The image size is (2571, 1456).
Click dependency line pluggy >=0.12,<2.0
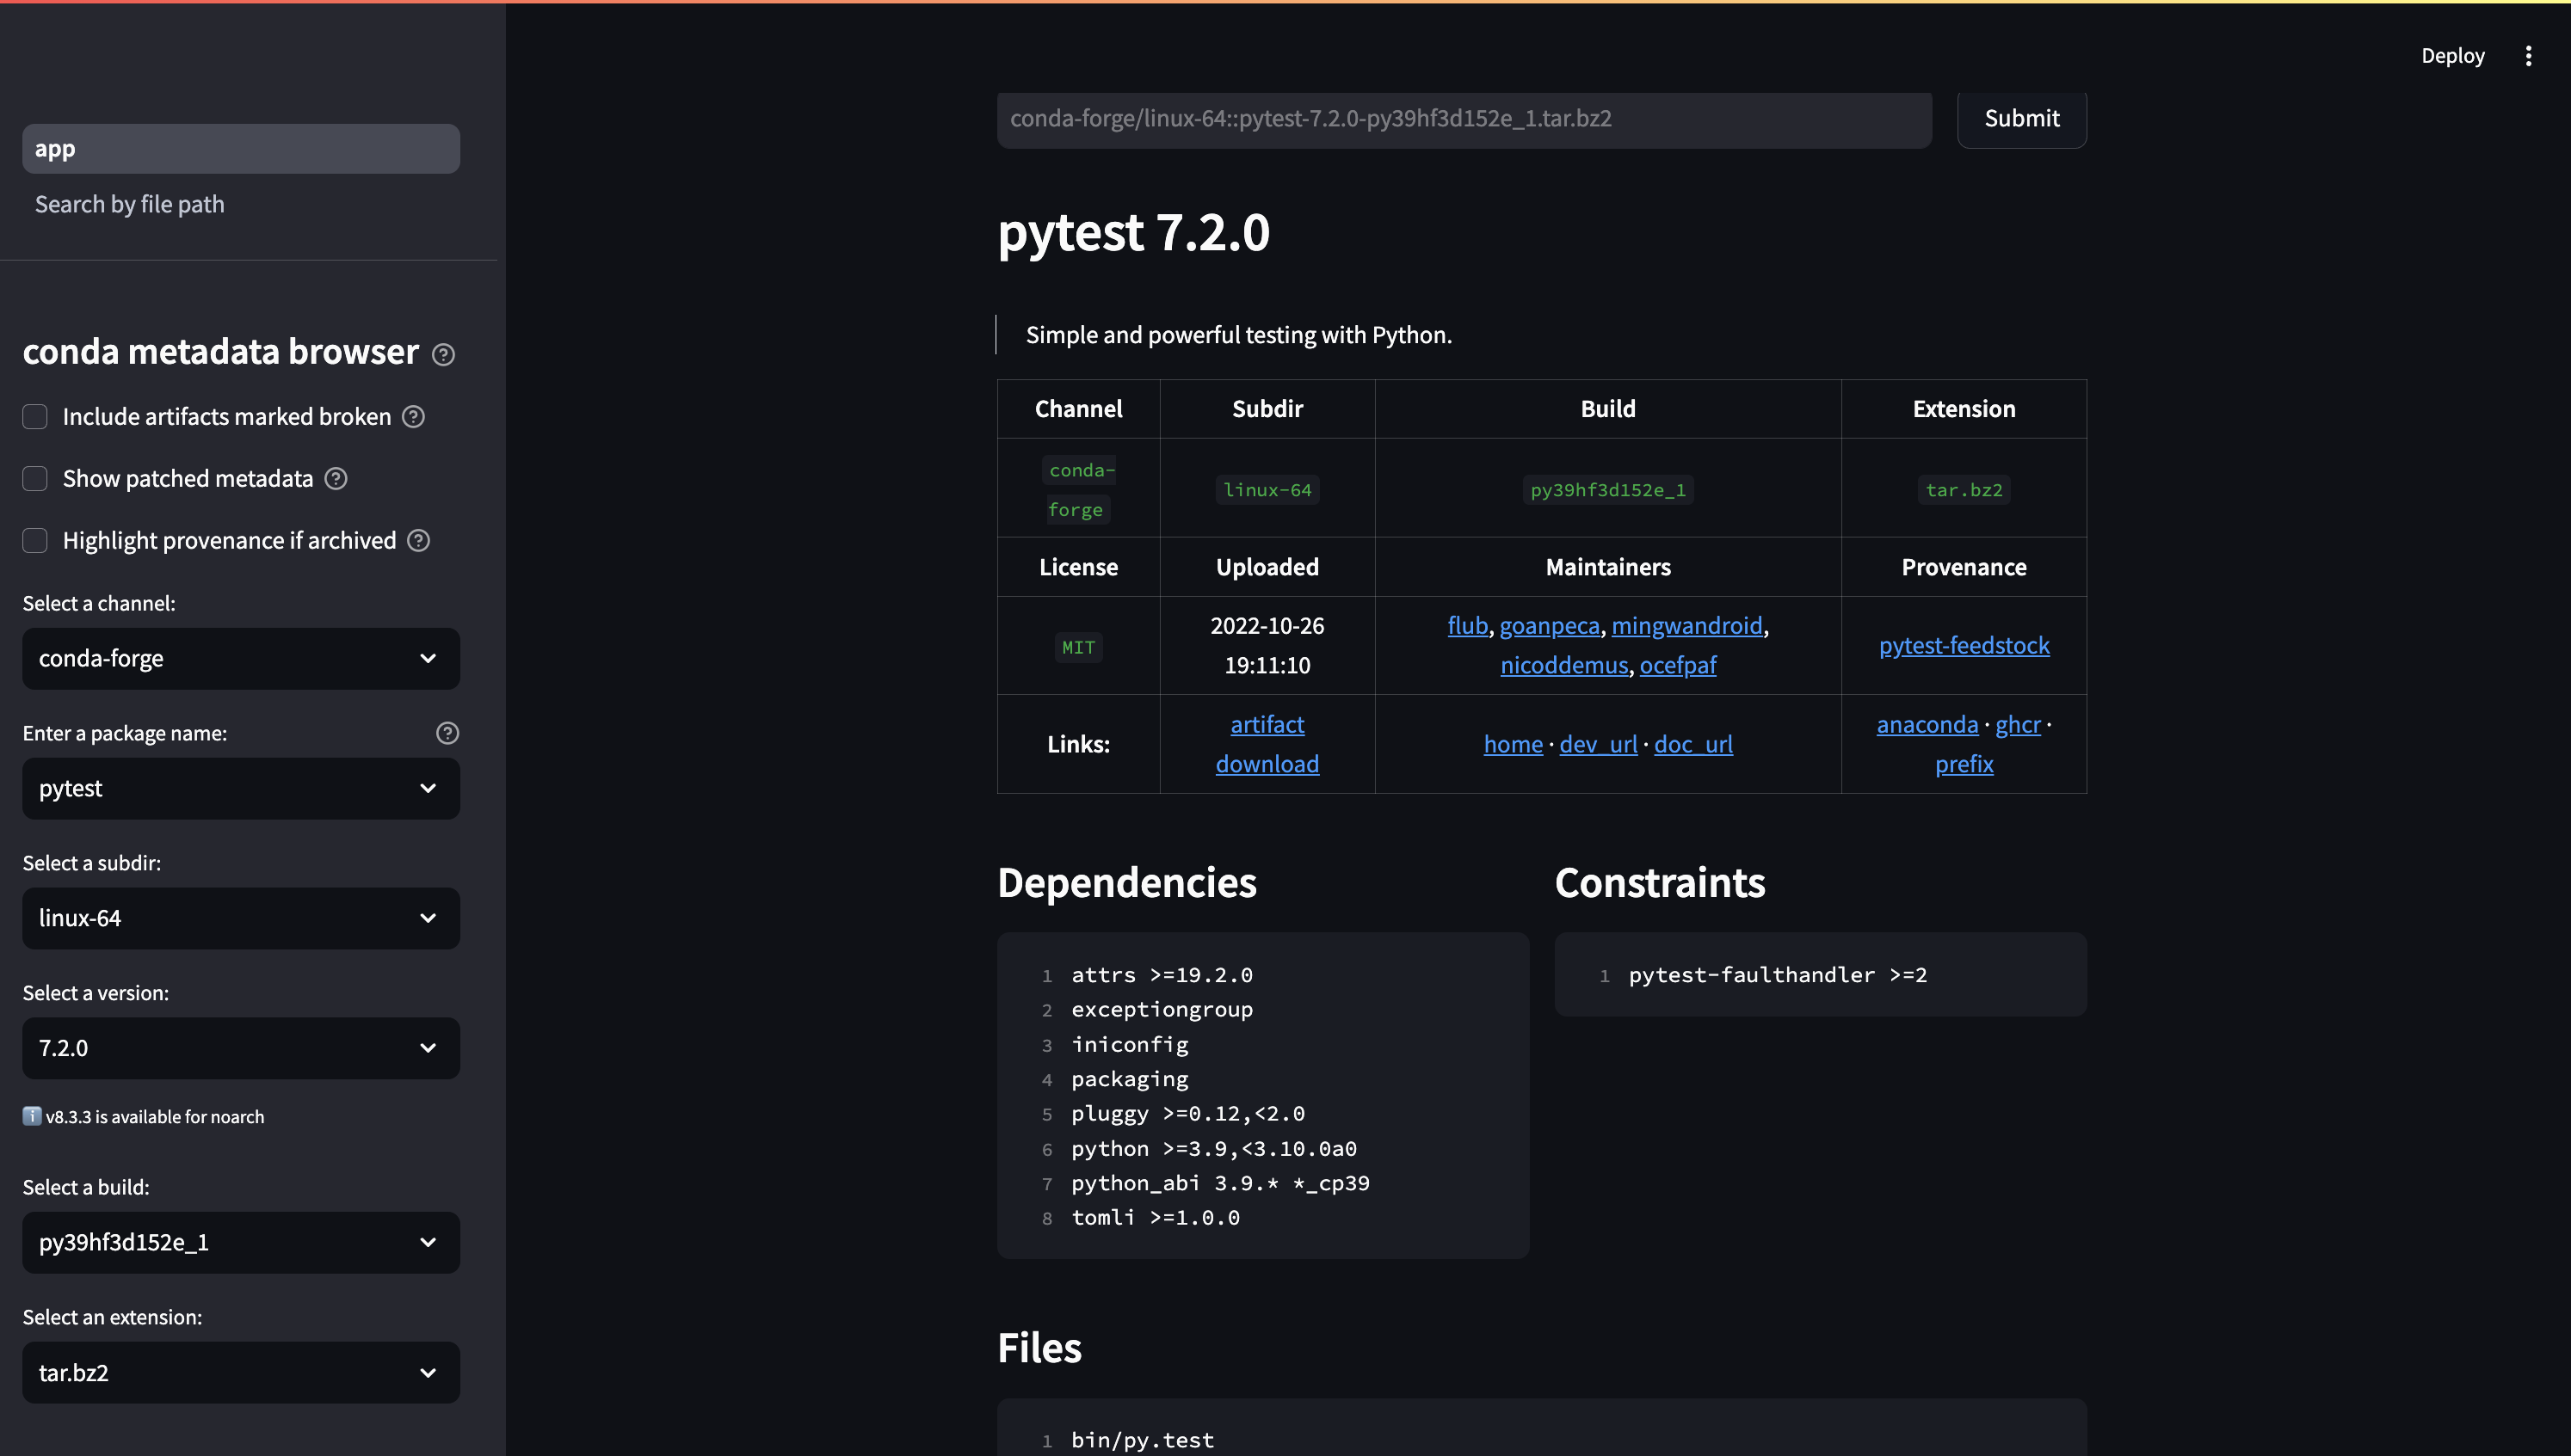tap(1187, 1114)
